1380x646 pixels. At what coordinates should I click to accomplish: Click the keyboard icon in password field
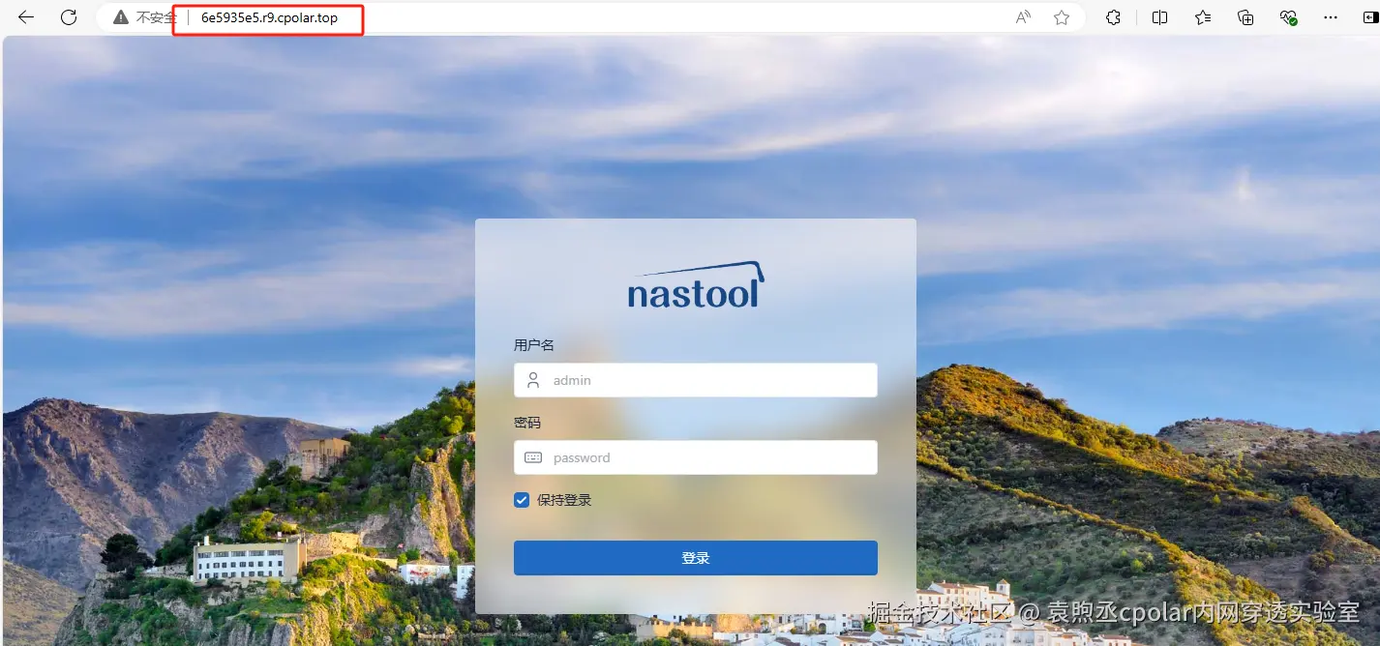533,457
